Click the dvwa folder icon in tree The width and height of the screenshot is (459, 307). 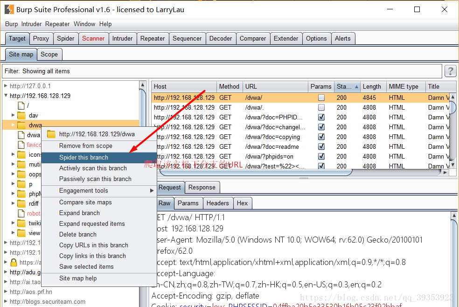click(x=21, y=125)
